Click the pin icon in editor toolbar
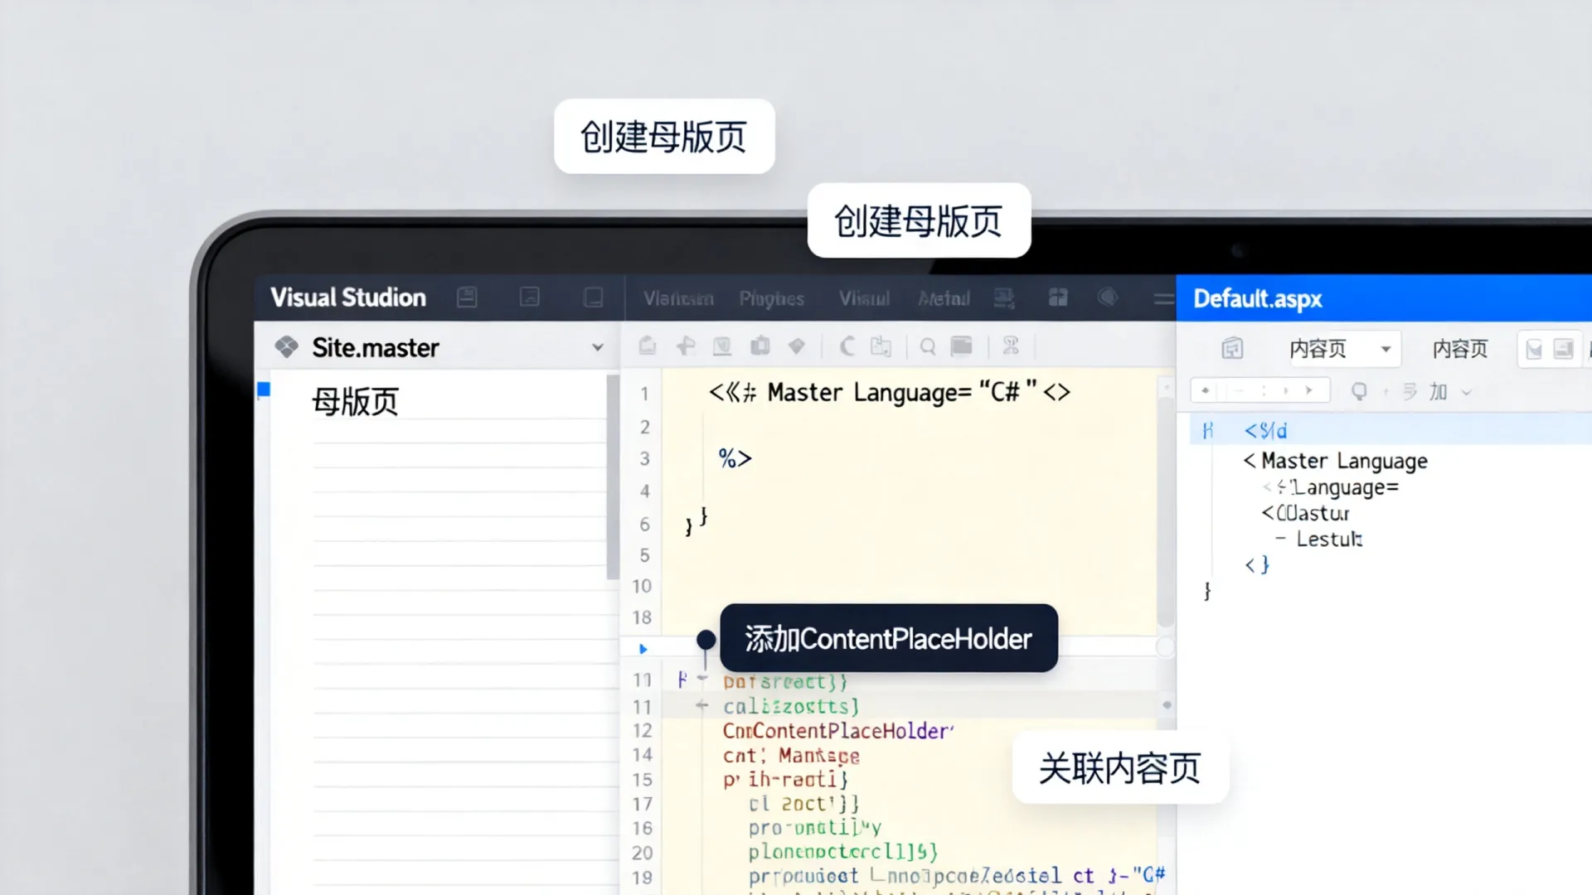1592x895 pixels. (686, 346)
